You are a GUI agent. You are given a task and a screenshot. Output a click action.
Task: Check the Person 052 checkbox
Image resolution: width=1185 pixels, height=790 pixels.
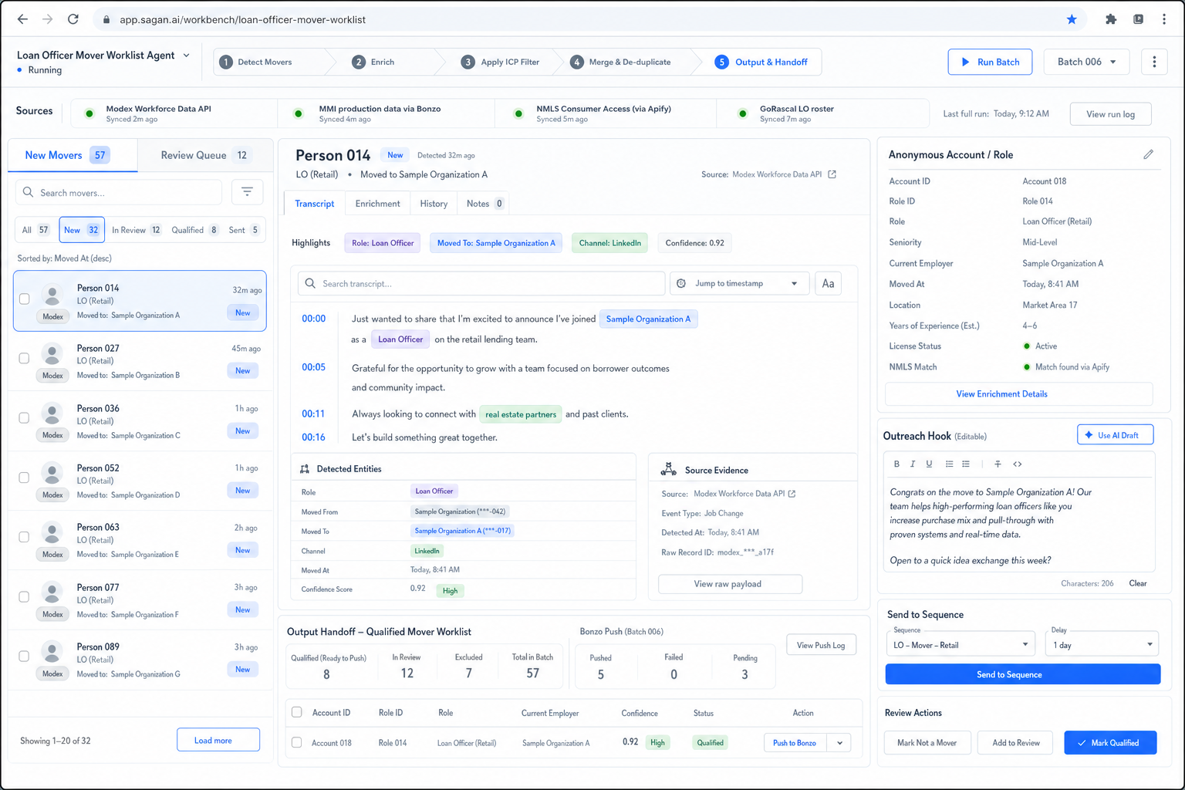(x=24, y=478)
